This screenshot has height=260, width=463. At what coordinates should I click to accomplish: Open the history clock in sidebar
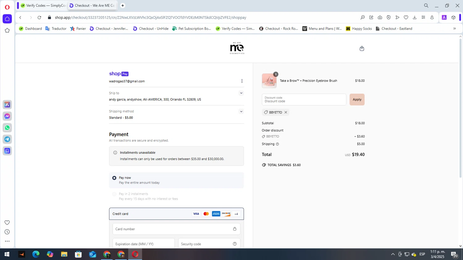(7, 232)
